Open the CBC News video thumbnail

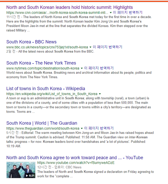coord(21,170)
